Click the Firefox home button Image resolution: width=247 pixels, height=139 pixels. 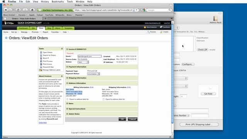point(32,10)
